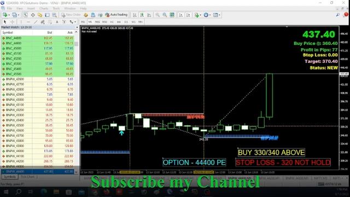Select the equidistant channel tool
The image size is (350, 197).
click(43, 22)
